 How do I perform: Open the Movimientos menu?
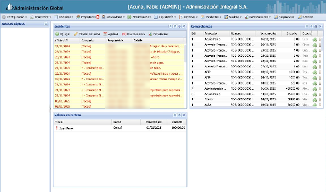tap(139, 17)
